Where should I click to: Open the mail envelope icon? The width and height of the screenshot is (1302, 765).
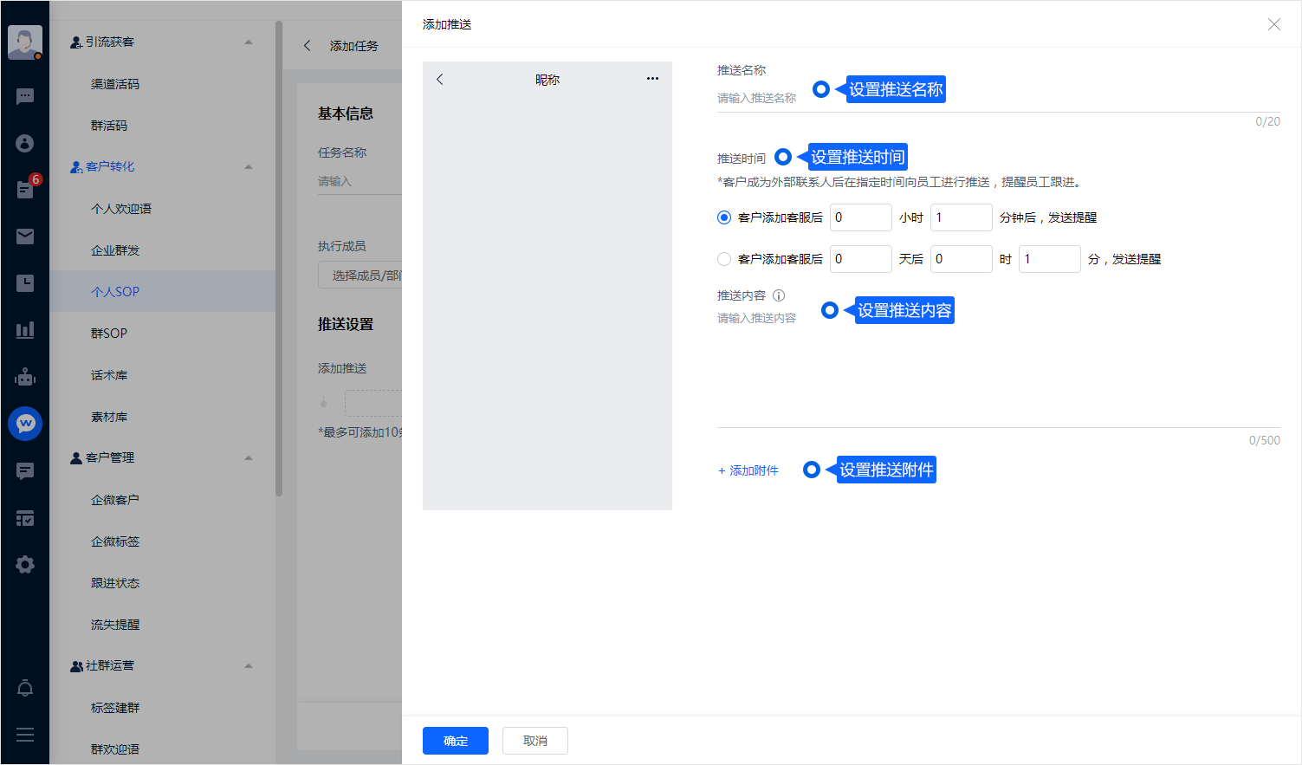coord(25,237)
